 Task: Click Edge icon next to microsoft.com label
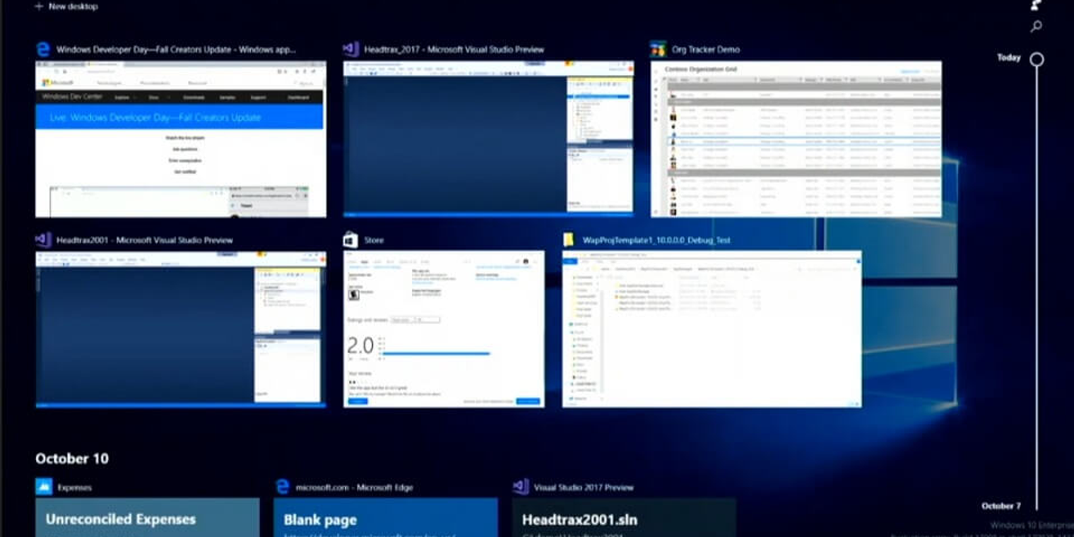[283, 487]
